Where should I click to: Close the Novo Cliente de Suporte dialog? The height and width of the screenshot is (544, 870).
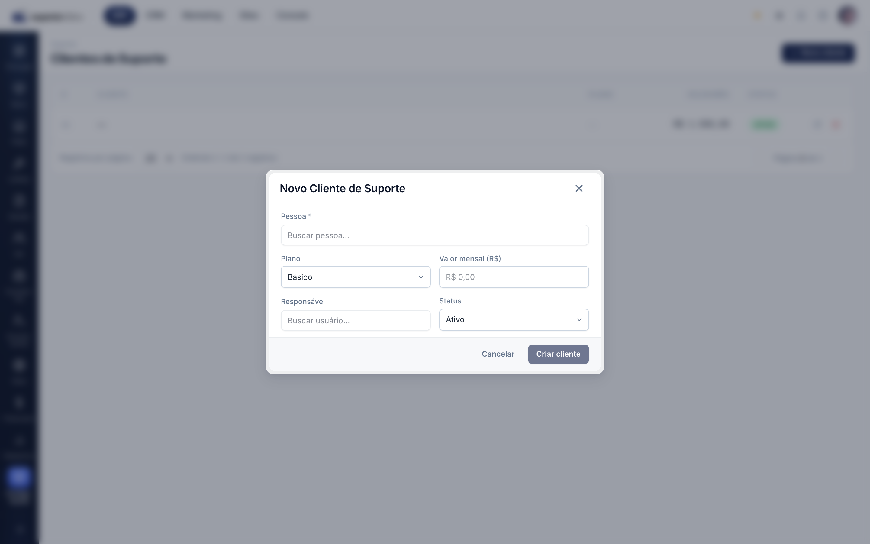[x=579, y=188]
